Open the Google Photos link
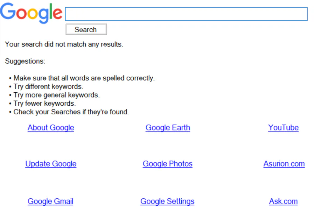The width and height of the screenshot is (315, 213). pyautogui.click(x=167, y=164)
